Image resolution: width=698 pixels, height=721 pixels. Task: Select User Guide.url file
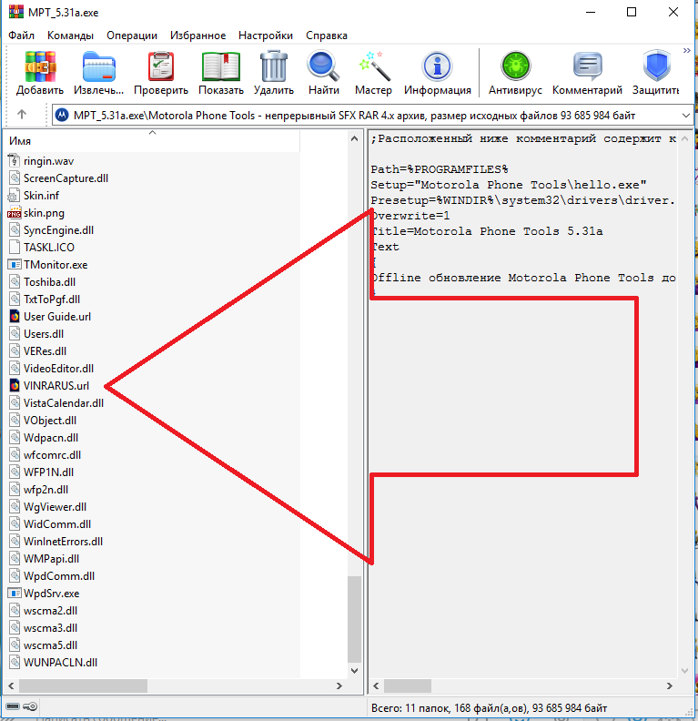point(57,317)
